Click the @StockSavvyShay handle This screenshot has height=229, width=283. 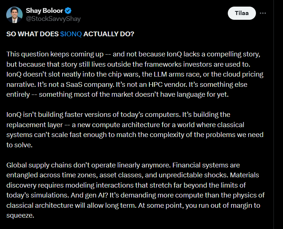point(53,19)
